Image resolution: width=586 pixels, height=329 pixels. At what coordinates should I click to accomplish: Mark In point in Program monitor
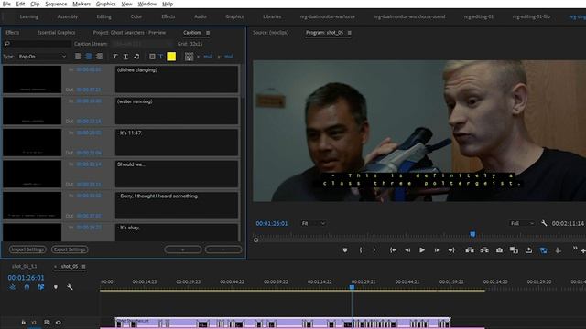(361, 250)
